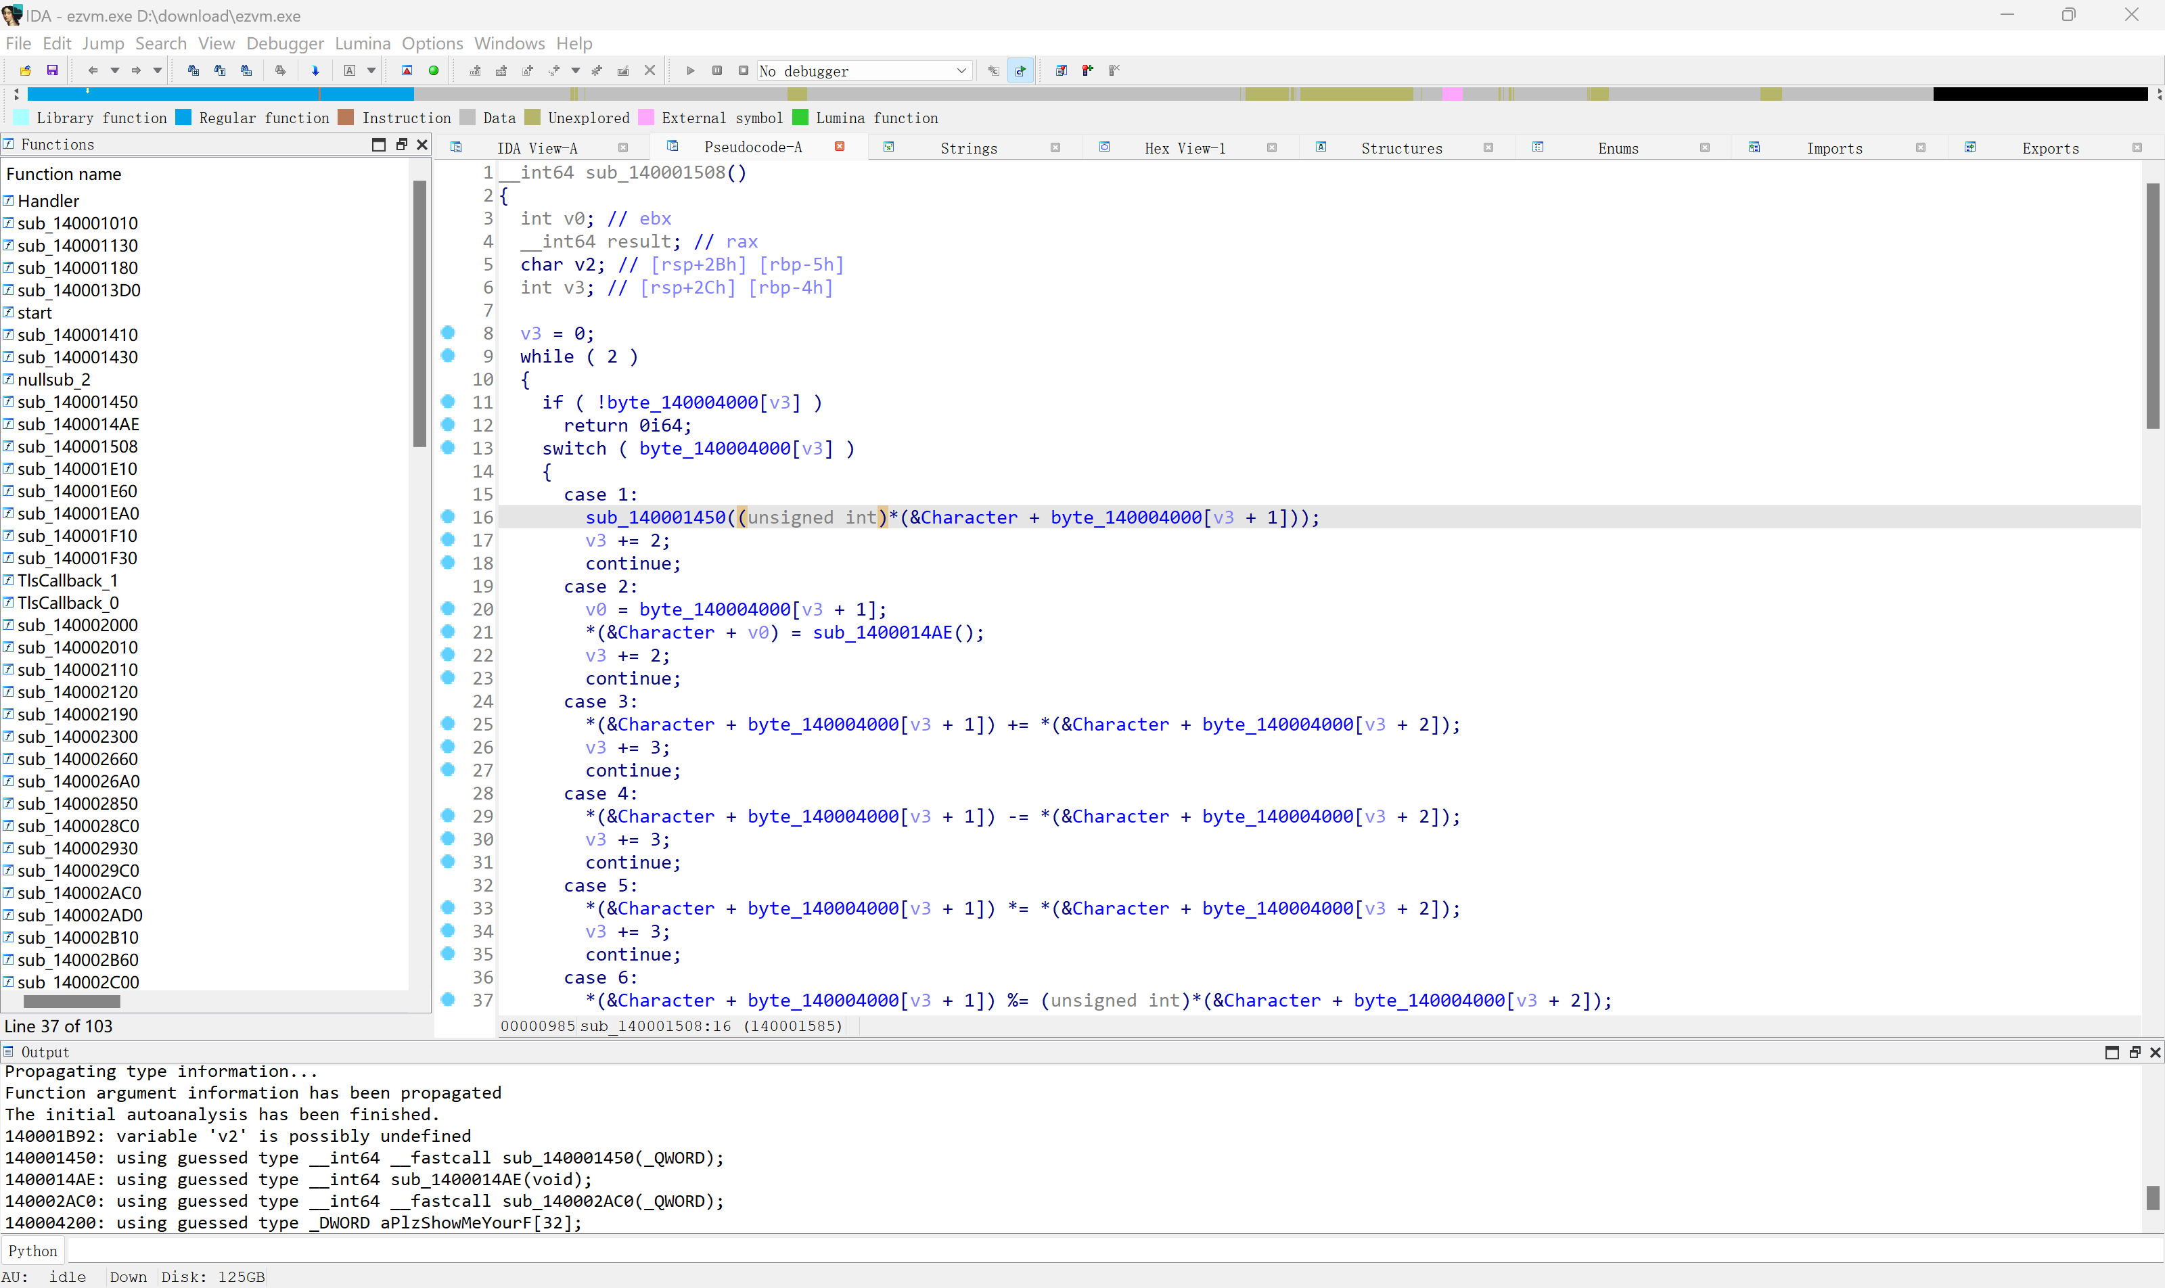Click the External symbol color swatch
2165x1288 pixels.
click(x=646, y=117)
